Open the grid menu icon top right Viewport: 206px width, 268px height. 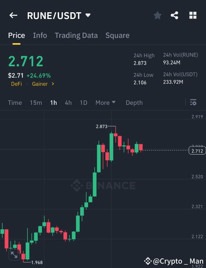(193, 15)
